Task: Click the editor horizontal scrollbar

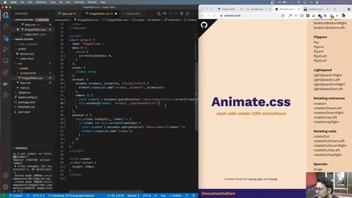Action: (x=106, y=192)
